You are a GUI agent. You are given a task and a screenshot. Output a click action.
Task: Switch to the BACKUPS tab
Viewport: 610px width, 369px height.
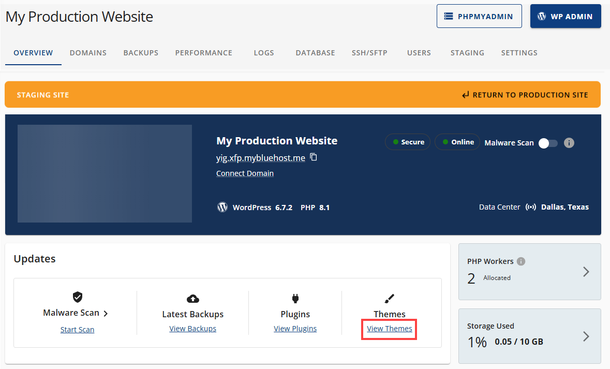[x=140, y=52]
